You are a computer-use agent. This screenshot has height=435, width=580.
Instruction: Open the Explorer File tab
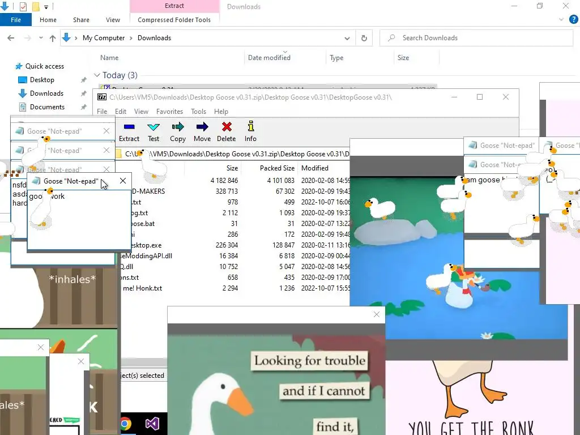coord(16,20)
